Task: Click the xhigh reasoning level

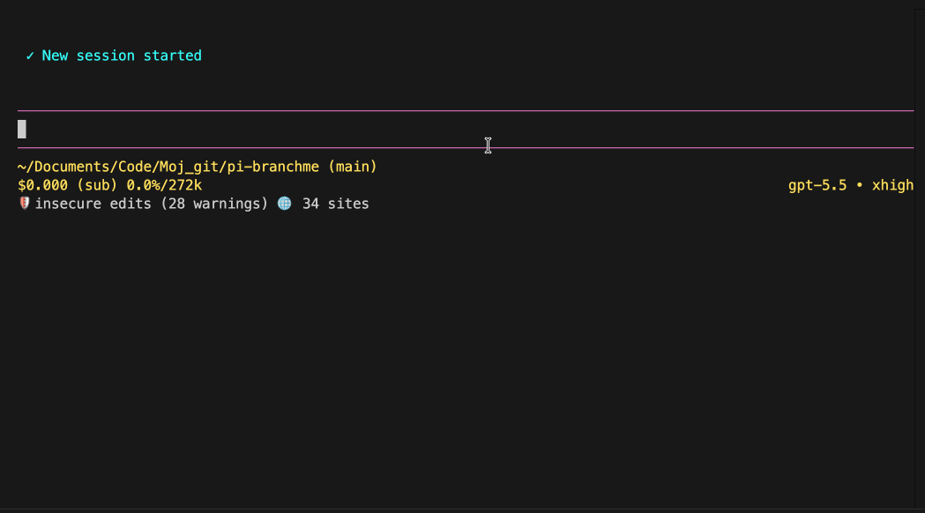Action: click(892, 185)
